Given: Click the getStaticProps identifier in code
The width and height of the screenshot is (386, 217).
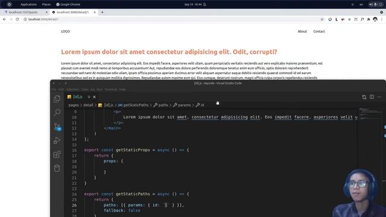Looking at the screenshot, I should (x=133, y=150).
